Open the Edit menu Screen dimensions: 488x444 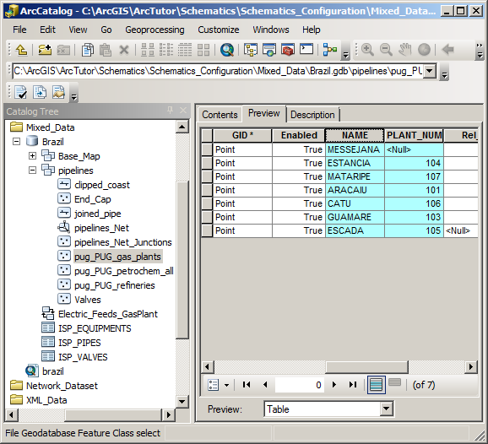(x=47, y=30)
